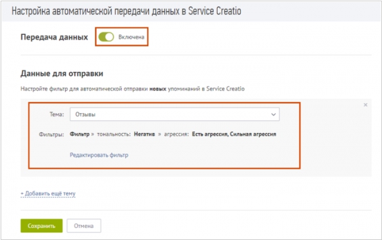Image resolution: width=382 pixels, height=240 pixels.
Task: Toggle the data transfer switch off
Action: 106,37
